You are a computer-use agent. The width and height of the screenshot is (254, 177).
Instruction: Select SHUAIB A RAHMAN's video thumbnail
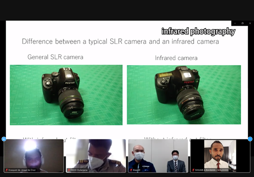tap(220, 154)
